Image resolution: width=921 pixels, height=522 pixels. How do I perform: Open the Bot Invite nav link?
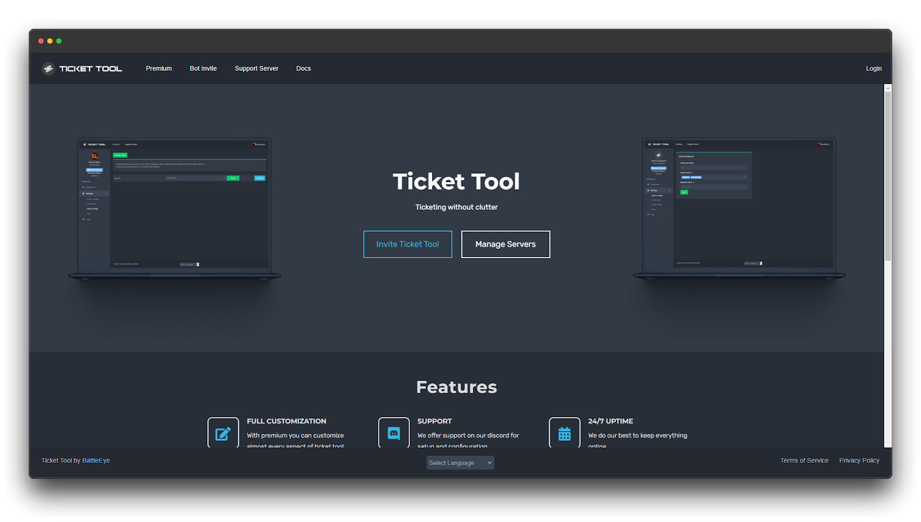[203, 69]
